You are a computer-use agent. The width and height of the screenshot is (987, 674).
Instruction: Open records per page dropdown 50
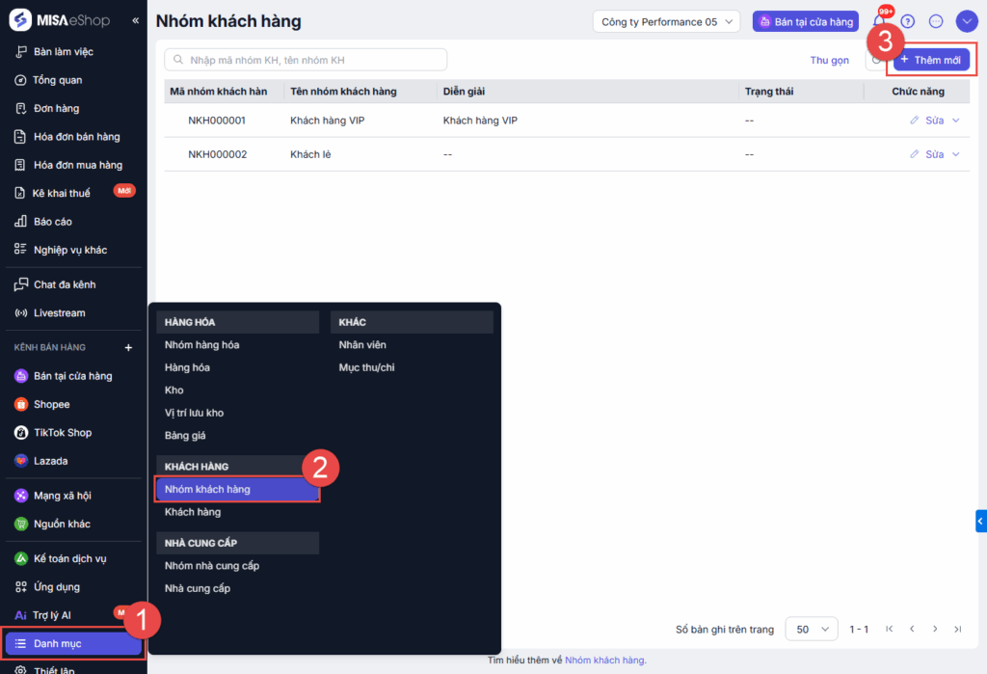[x=812, y=629]
